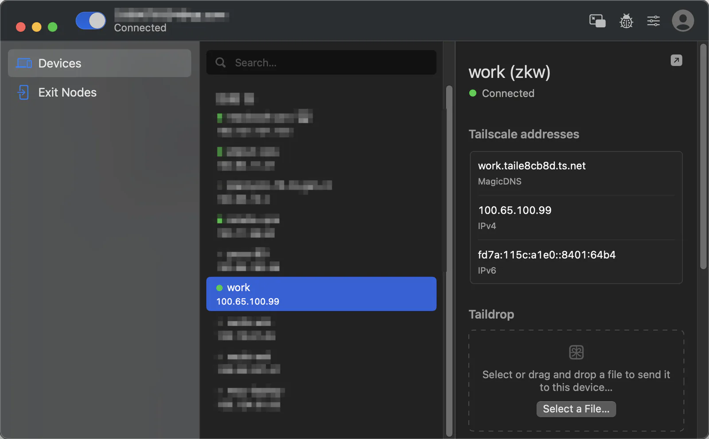Click the work (zkw) device title
The width and height of the screenshot is (709, 439).
coord(510,72)
